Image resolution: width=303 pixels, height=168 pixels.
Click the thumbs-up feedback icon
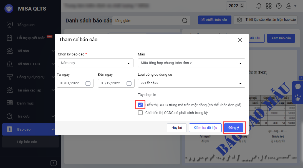pyautogui.click(x=298, y=98)
